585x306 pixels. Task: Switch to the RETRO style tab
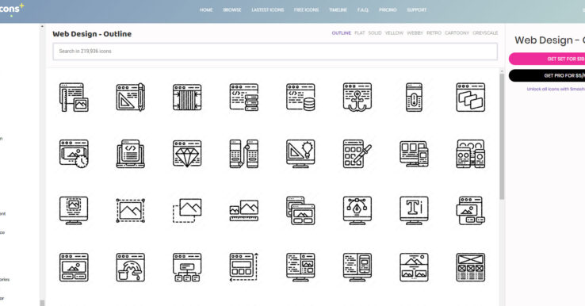pyautogui.click(x=434, y=33)
